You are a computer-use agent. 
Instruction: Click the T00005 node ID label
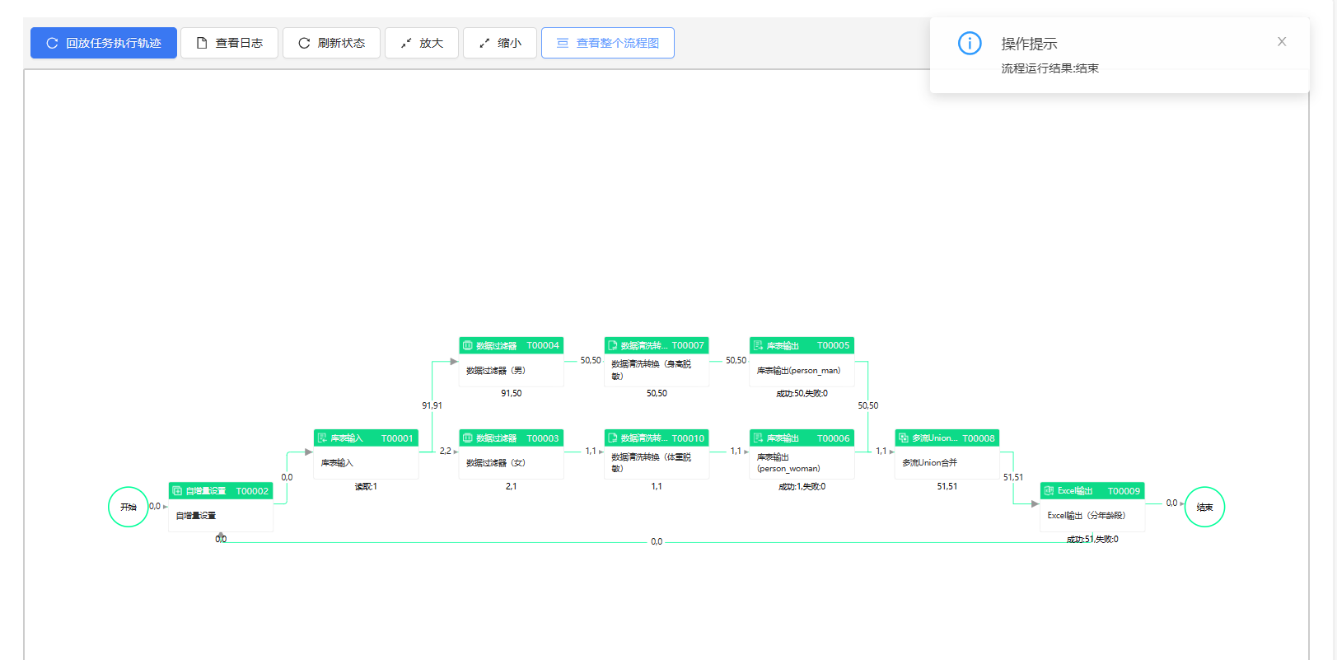click(x=833, y=345)
